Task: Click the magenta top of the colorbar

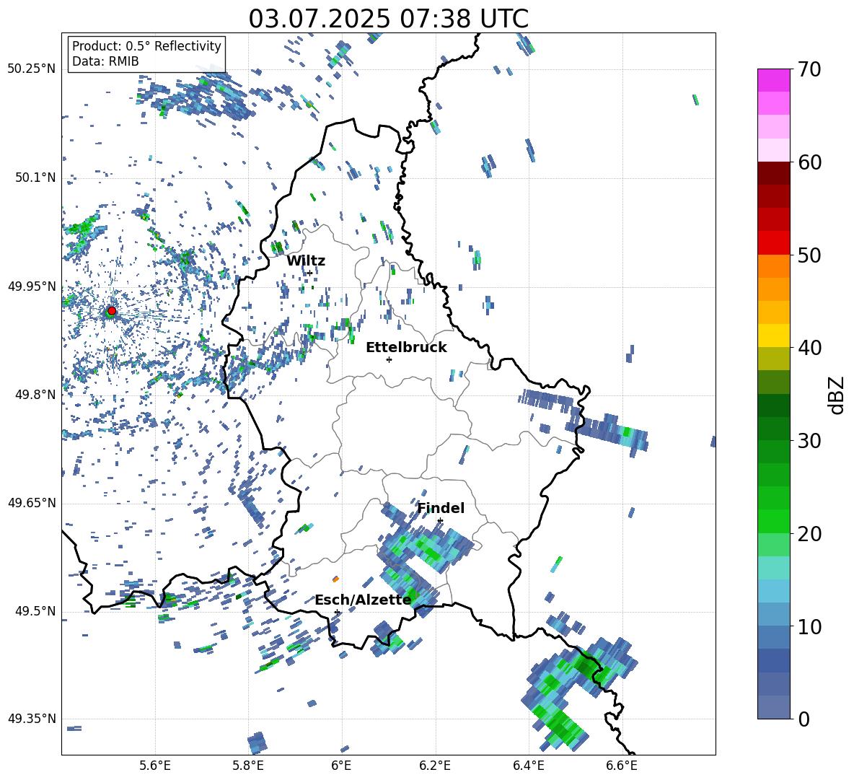Action: [x=773, y=80]
